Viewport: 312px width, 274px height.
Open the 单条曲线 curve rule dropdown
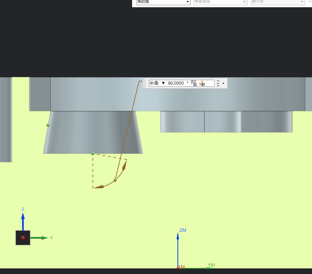[220, 2]
